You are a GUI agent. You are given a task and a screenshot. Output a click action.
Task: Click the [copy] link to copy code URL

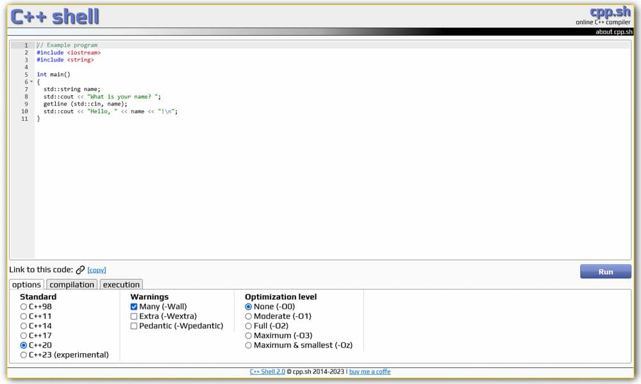click(x=96, y=270)
